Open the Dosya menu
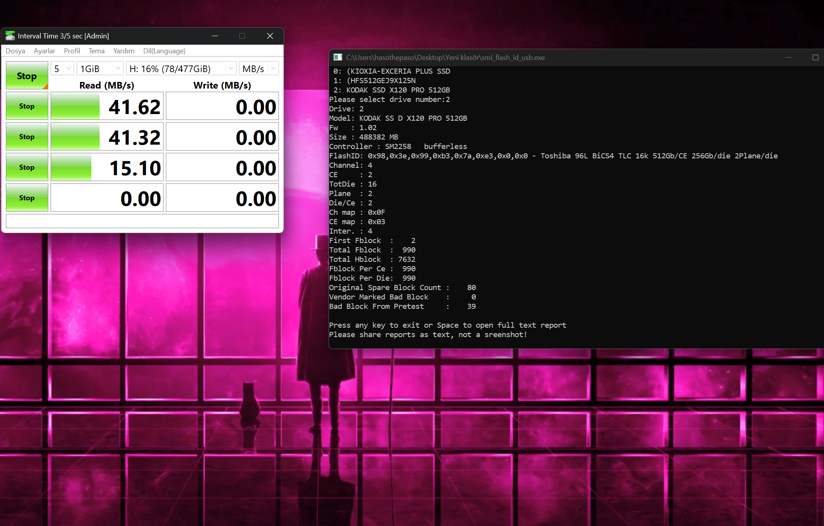 [x=15, y=51]
